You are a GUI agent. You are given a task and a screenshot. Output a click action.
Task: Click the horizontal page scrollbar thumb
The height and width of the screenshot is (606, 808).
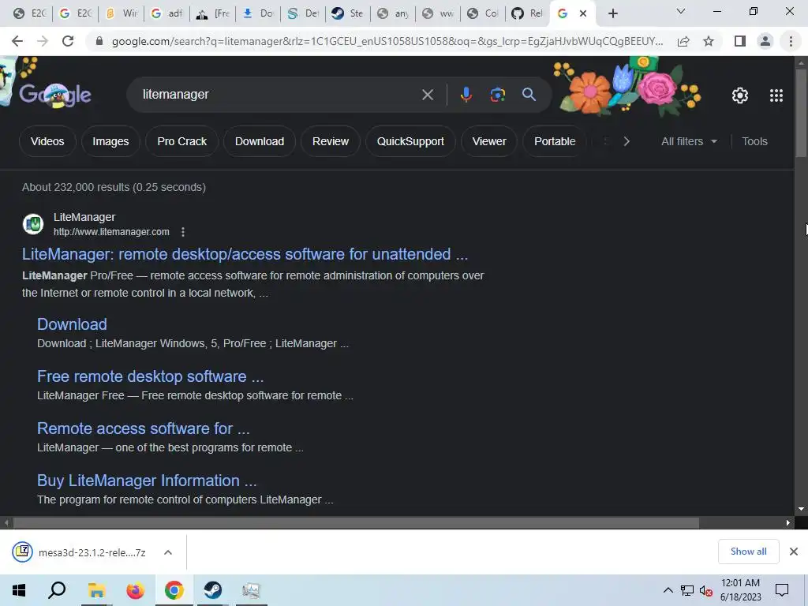coord(356,522)
